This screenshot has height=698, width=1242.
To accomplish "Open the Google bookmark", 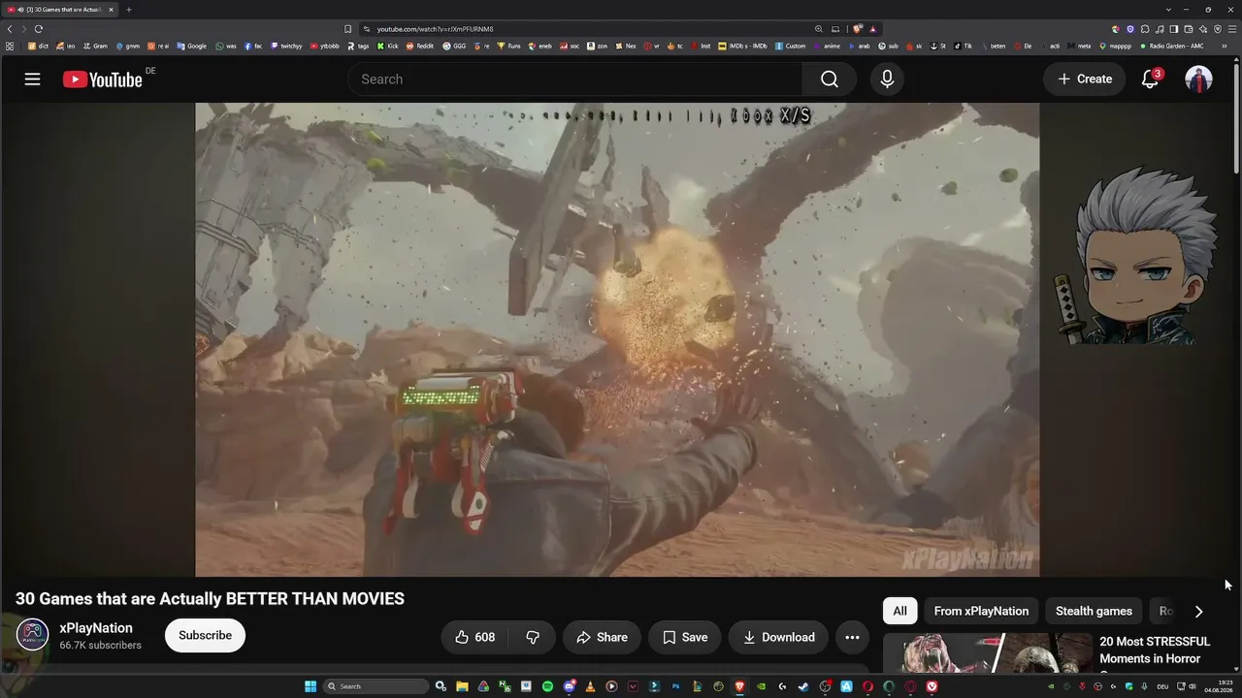I will pyautogui.click(x=192, y=46).
